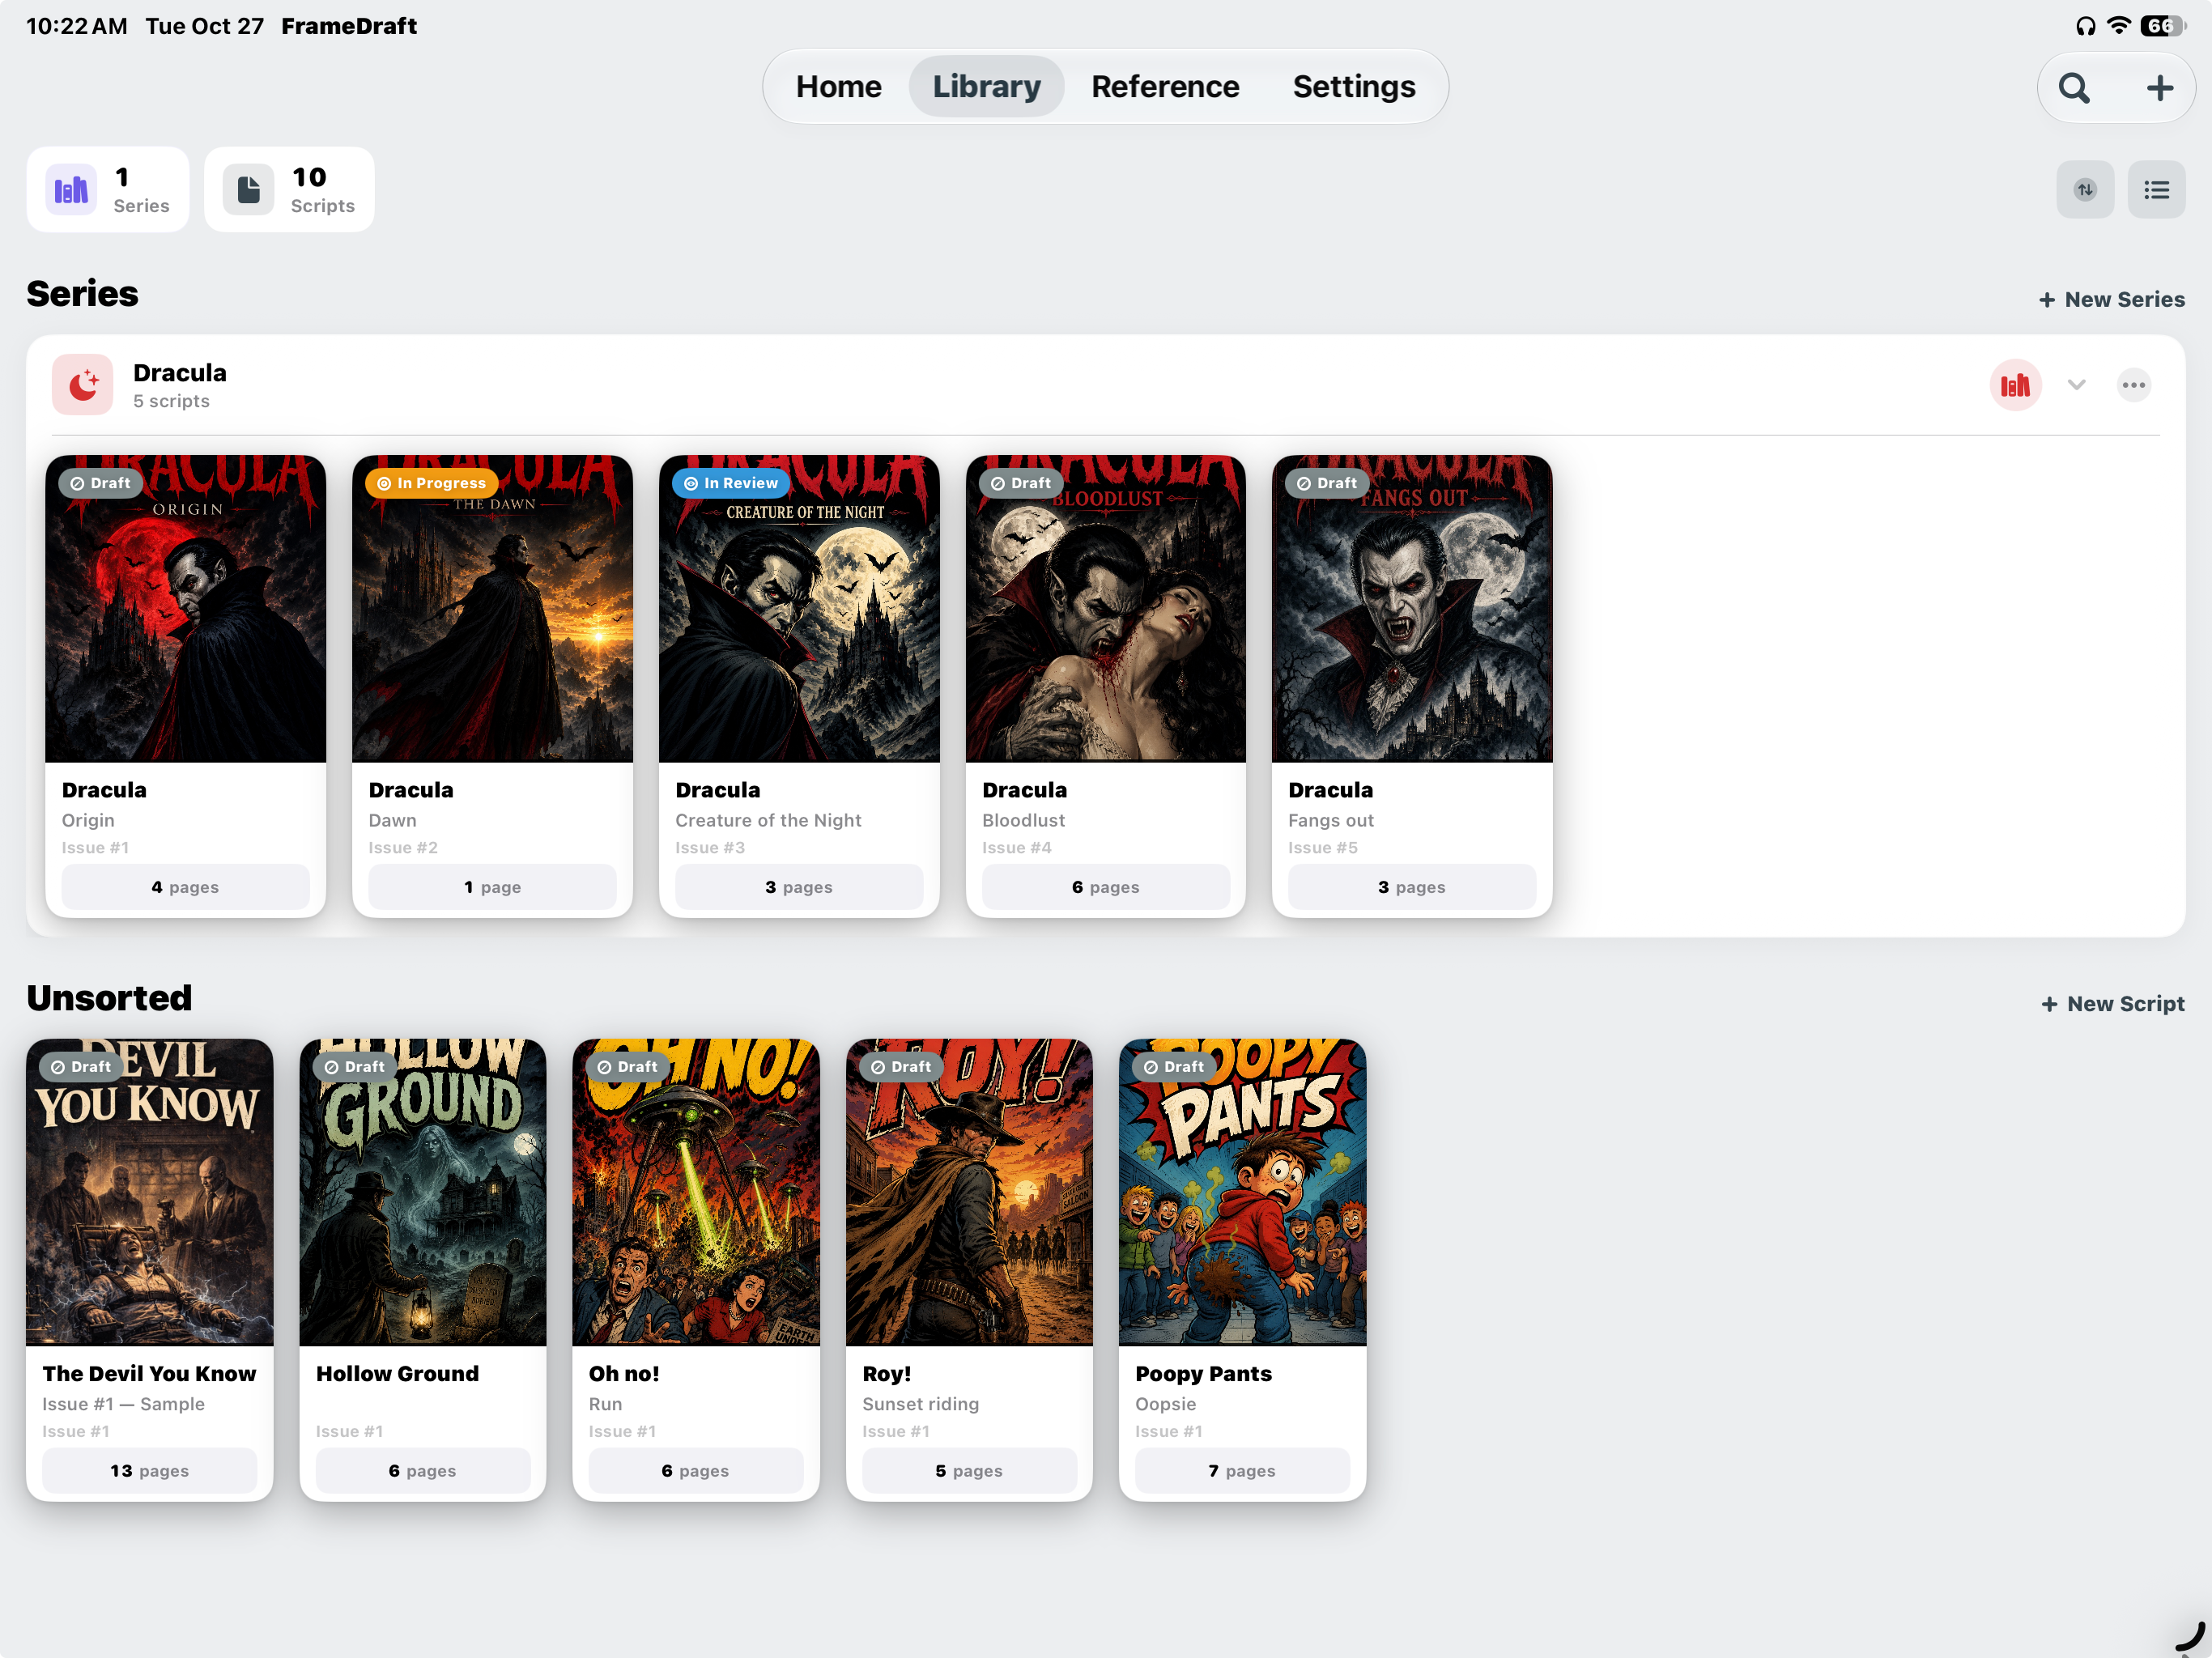Click Draft badge on Dracula Origin

[x=100, y=483]
